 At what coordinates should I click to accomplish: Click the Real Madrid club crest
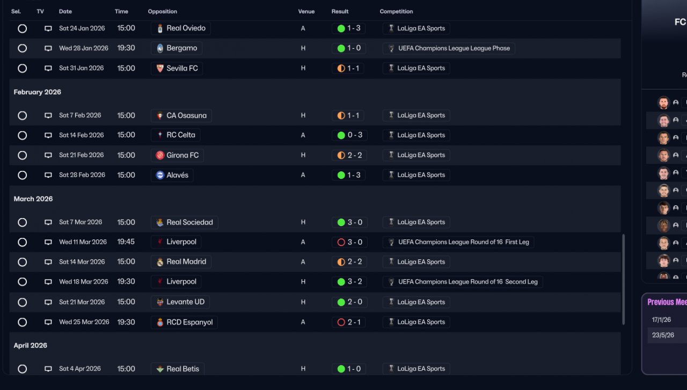(x=159, y=262)
